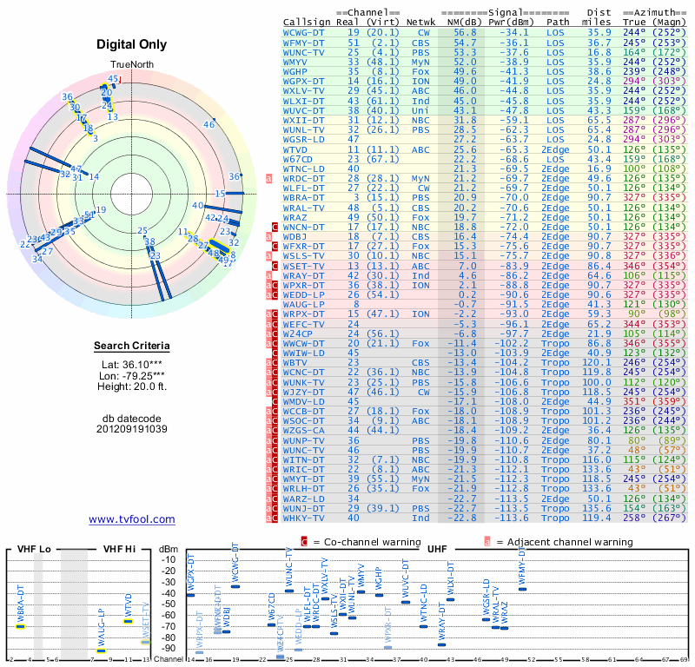Select WEFC-TV callsign in the table
695x667 pixels.
point(303,325)
